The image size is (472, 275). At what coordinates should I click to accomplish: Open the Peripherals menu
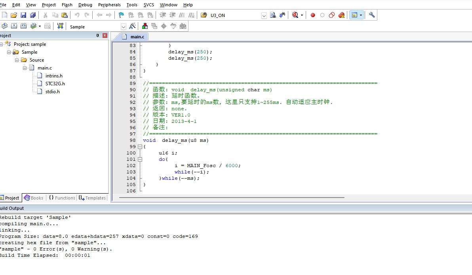pos(109,5)
